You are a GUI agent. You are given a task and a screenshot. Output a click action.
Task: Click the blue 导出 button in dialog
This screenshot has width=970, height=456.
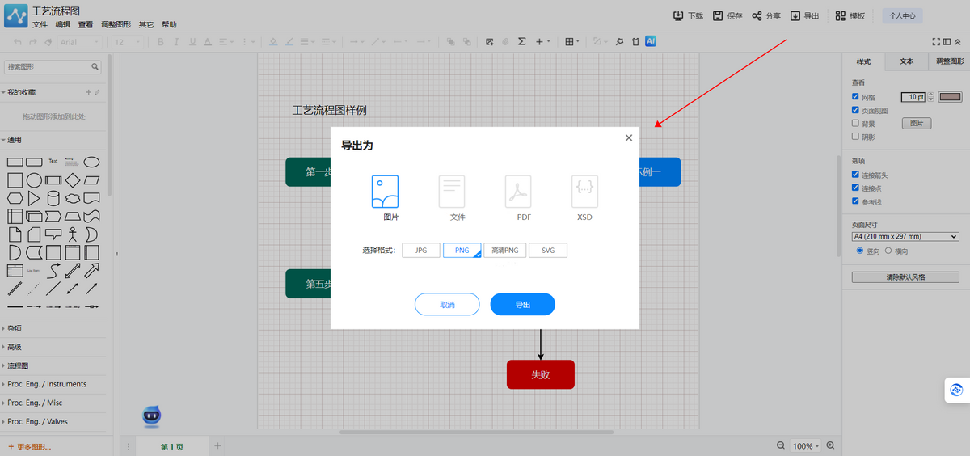[x=523, y=305]
